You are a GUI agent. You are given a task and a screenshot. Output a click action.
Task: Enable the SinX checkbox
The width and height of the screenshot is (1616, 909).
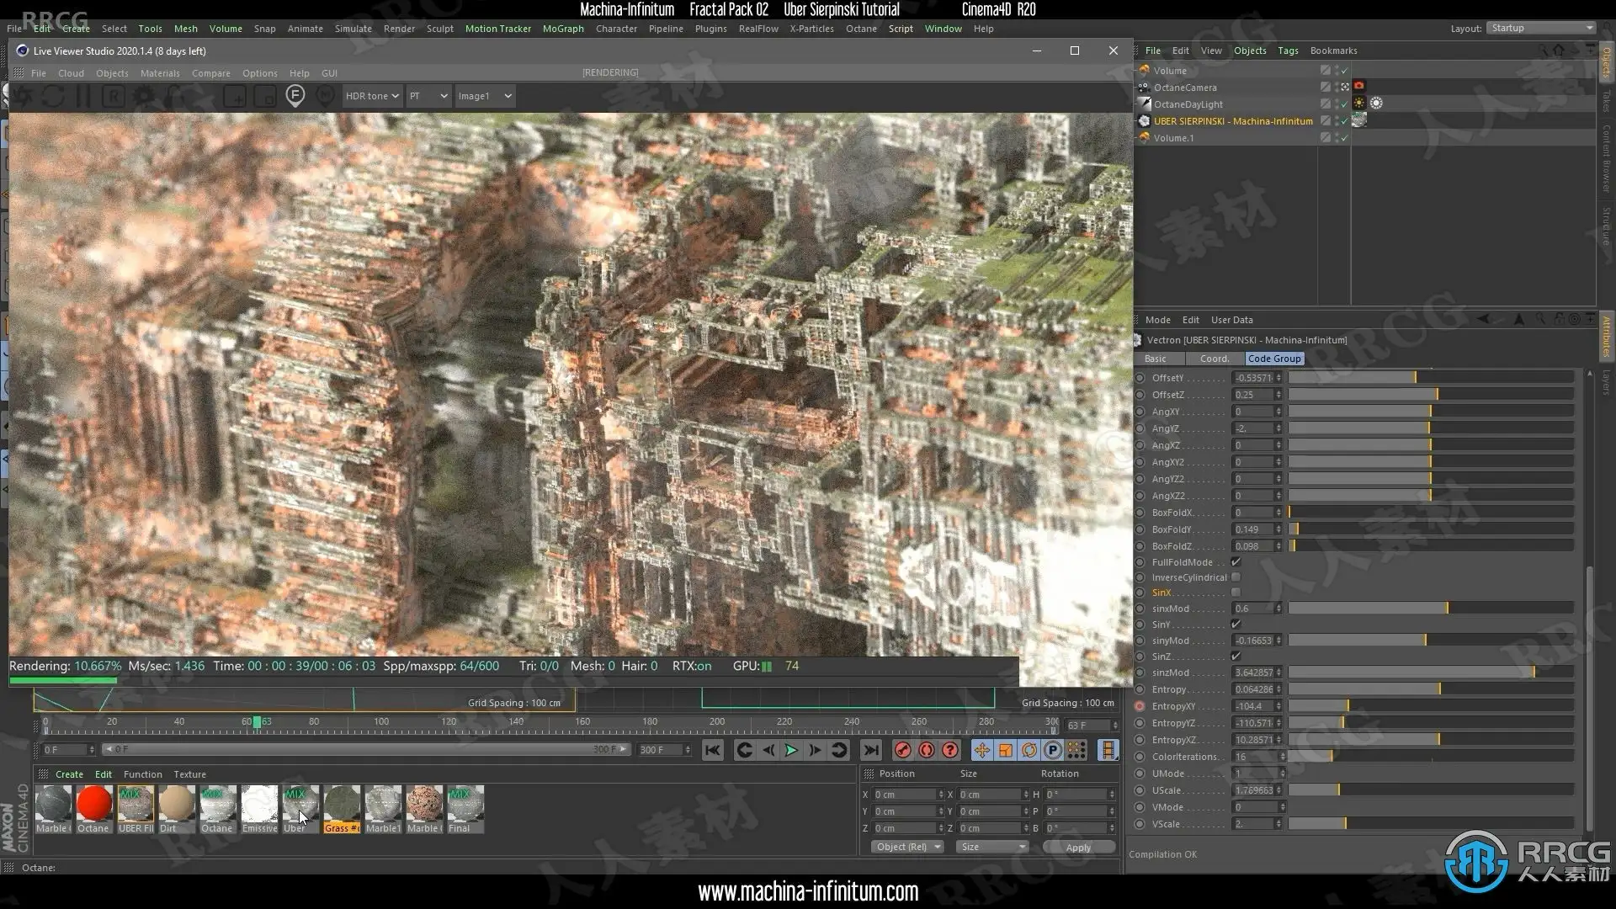(1236, 593)
